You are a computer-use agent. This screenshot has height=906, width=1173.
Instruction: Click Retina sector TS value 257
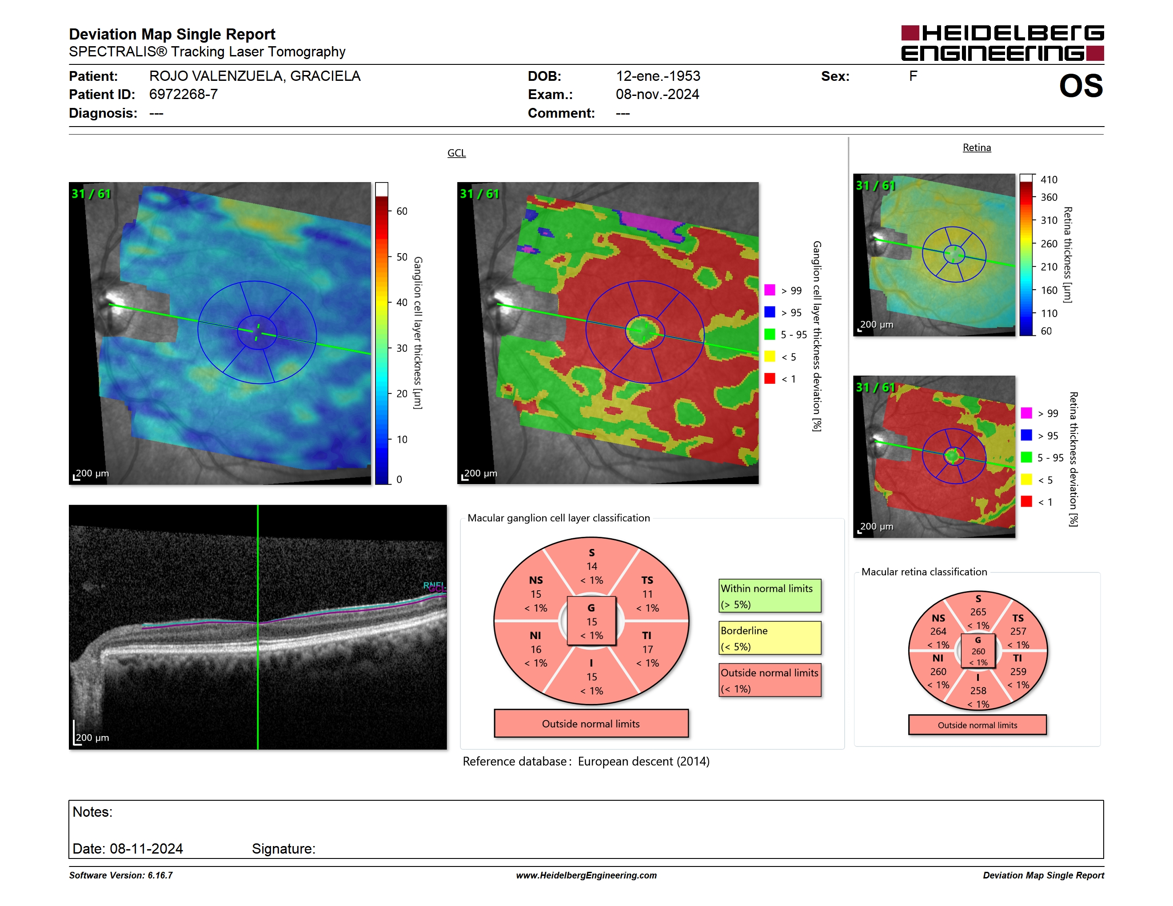point(1018,631)
